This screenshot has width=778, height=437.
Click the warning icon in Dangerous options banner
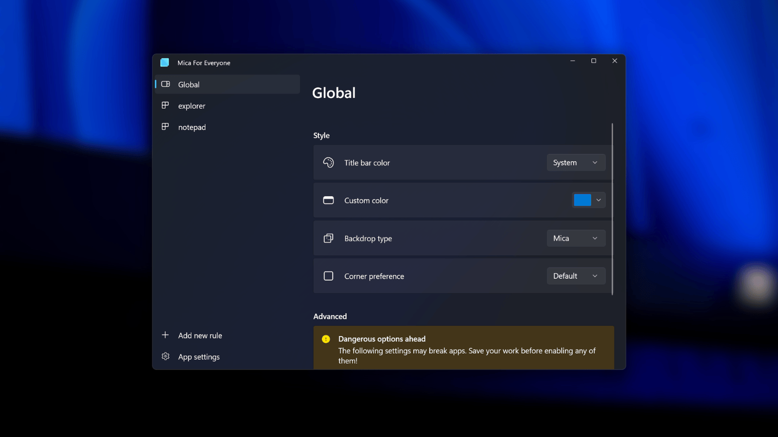pos(327,339)
